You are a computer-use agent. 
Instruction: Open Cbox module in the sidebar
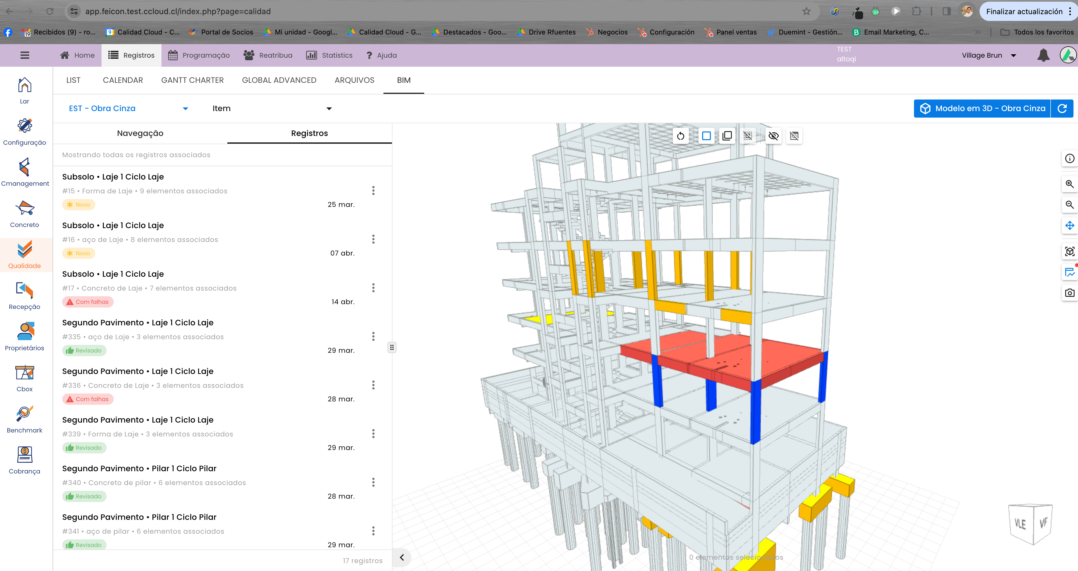click(25, 378)
